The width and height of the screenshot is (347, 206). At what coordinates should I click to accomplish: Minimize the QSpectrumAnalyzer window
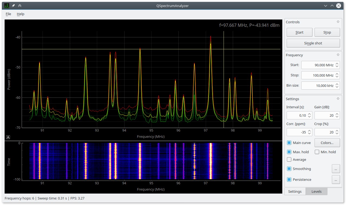point(326,6)
